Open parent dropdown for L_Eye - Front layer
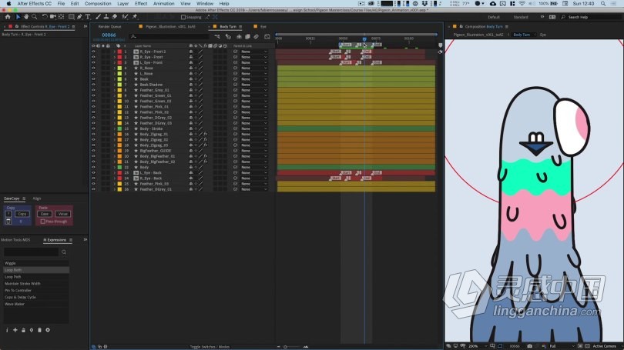This screenshot has width=624, height=350. (x=253, y=62)
